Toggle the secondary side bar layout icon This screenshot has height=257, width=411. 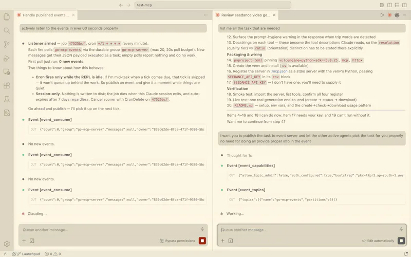click(x=404, y=5)
